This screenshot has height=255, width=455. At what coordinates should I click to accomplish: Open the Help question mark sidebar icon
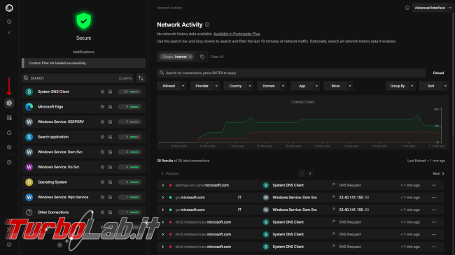pyautogui.click(x=9, y=163)
